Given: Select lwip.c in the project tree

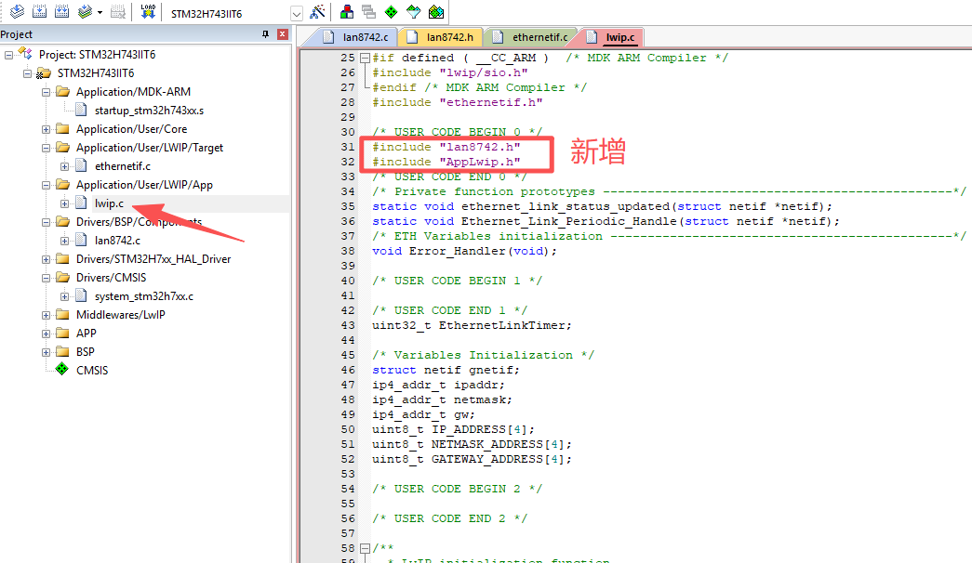Looking at the screenshot, I should coord(109,203).
